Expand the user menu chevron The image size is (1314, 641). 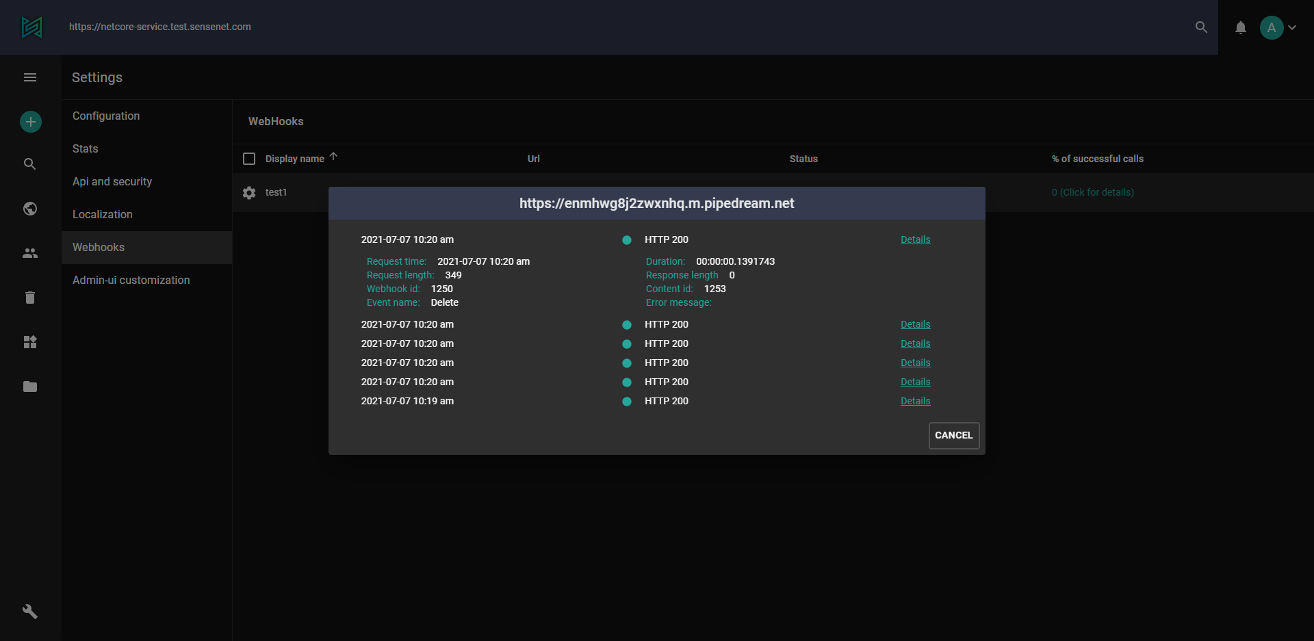pos(1292,27)
